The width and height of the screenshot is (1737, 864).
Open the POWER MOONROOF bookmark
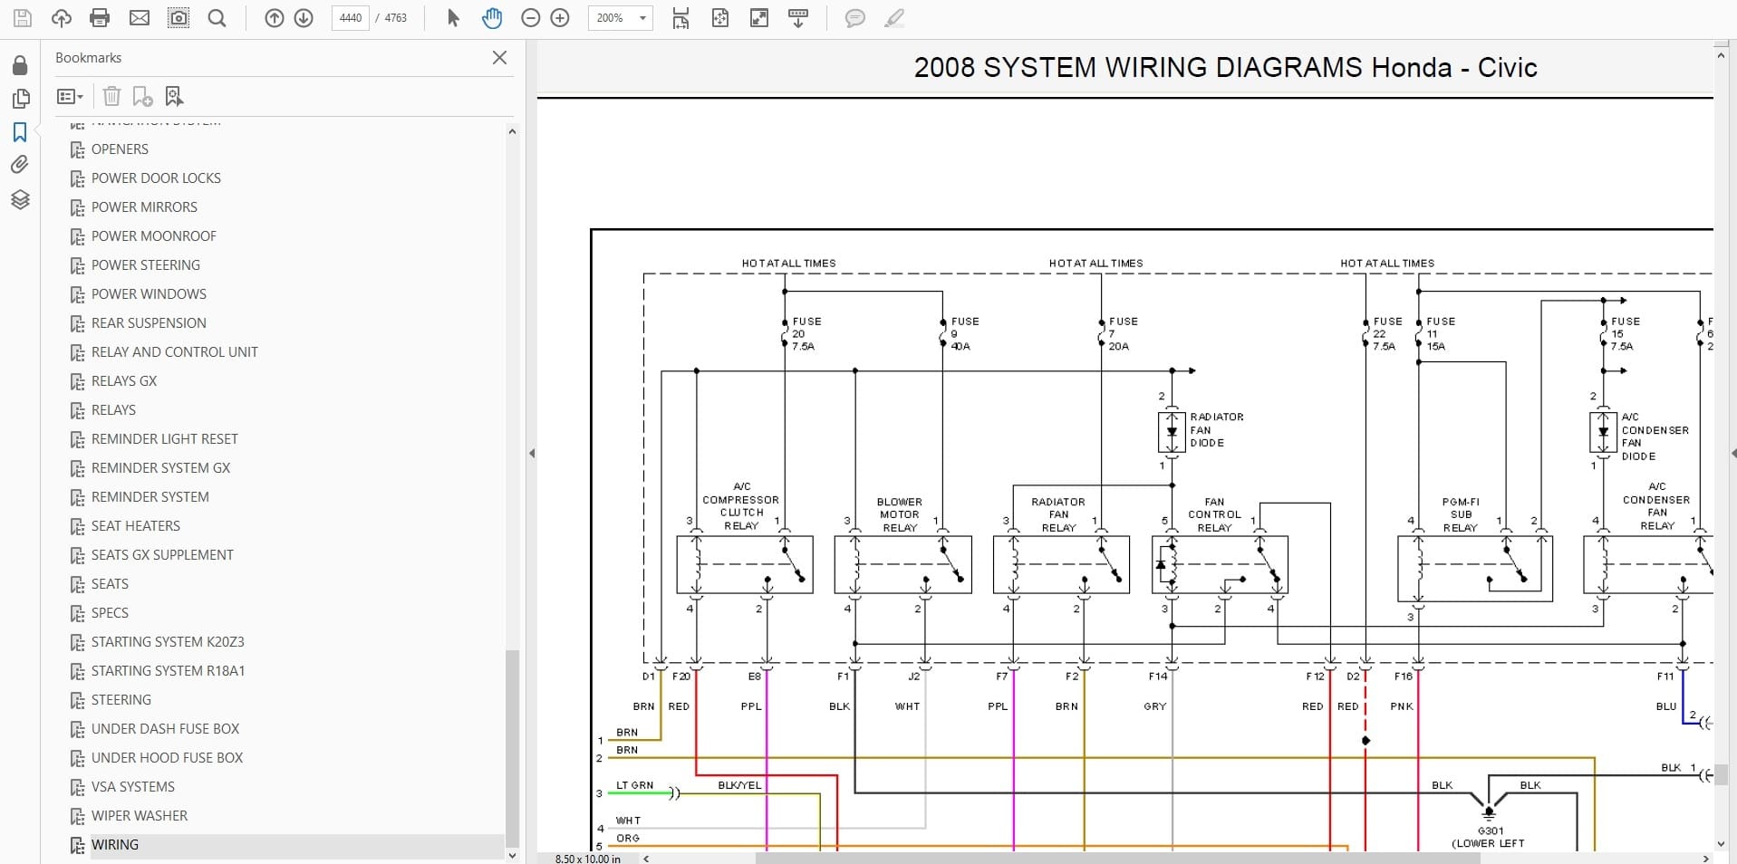point(153,235)
